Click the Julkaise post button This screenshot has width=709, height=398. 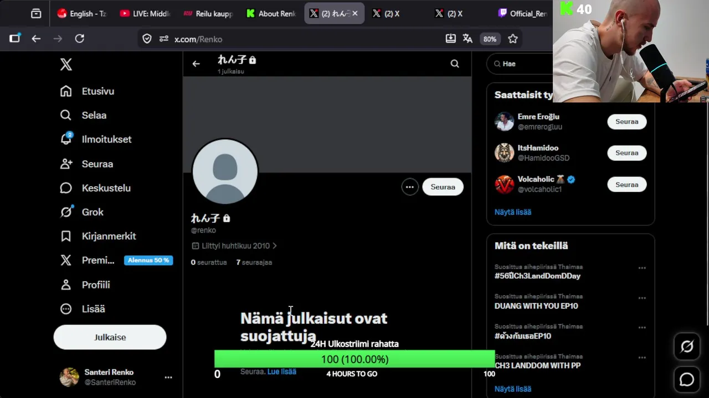pos(110,337)
